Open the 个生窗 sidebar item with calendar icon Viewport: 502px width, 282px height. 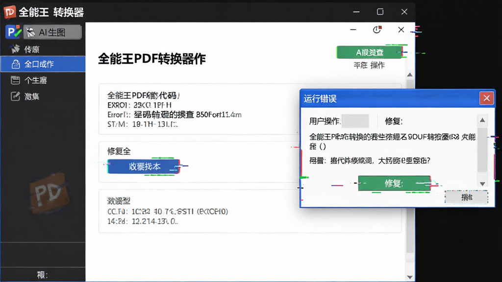coord(43,80)
